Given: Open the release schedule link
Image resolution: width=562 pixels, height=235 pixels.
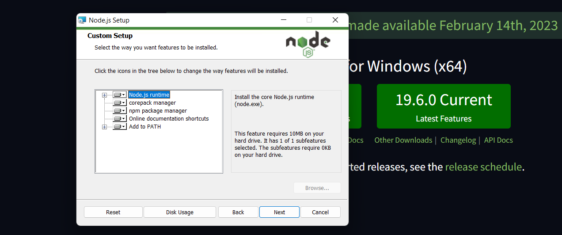Looking at the screenshot, I should [x=483, y=167].
